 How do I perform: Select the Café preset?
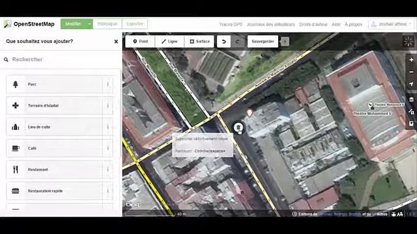pos(54,148)
